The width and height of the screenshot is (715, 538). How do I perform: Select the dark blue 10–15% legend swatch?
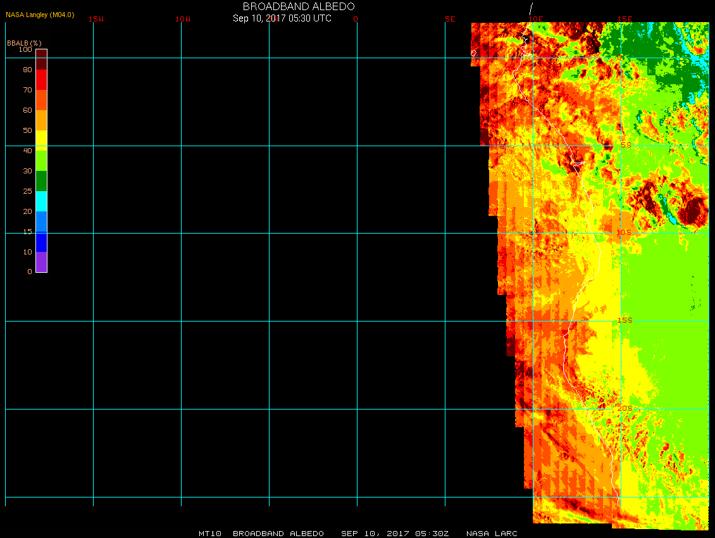pos(41,242)
